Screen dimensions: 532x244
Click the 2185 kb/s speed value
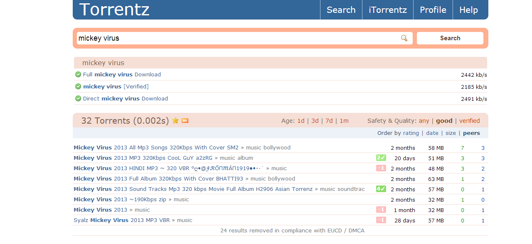point(474,87)
